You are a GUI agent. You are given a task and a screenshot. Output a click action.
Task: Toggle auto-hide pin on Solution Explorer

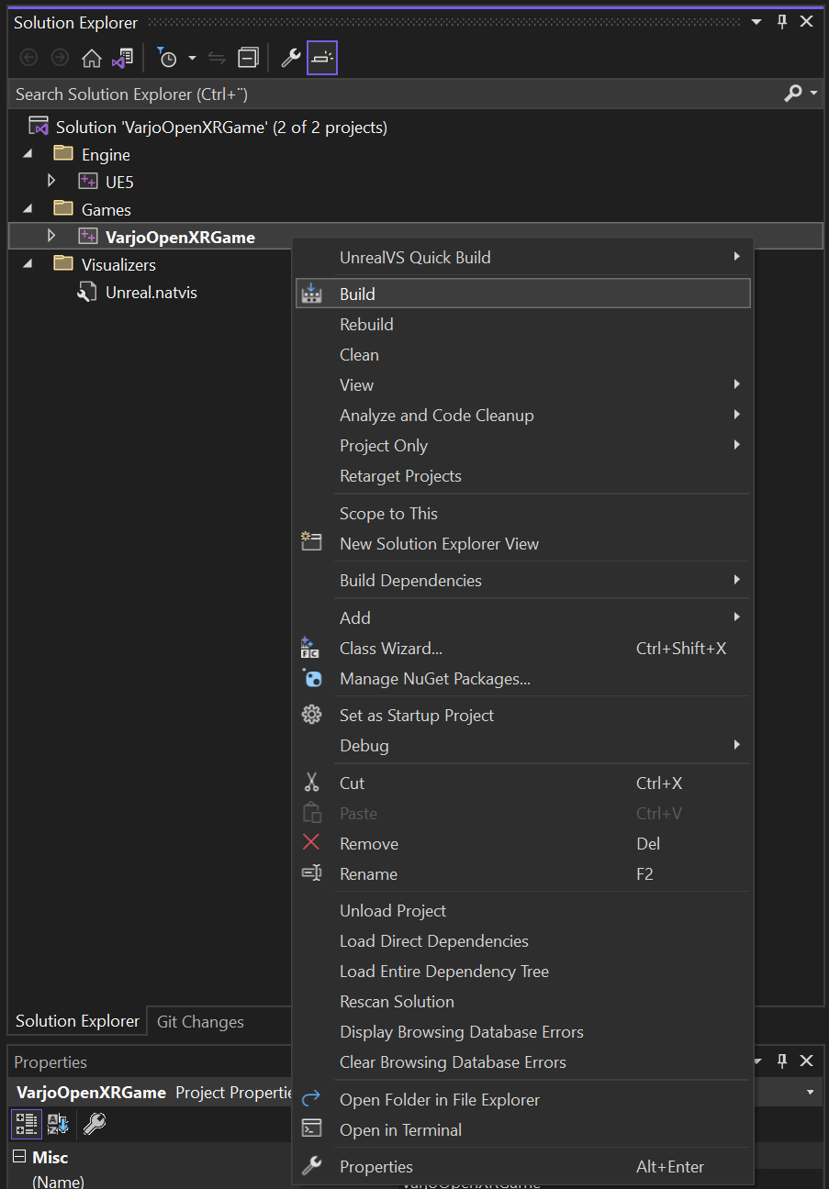coord(782,22)
